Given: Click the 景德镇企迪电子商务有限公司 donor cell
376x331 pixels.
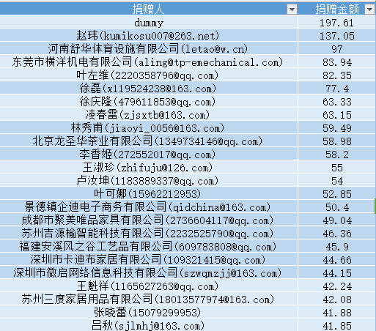Looking at the screenshot, I should pos(149,207).
